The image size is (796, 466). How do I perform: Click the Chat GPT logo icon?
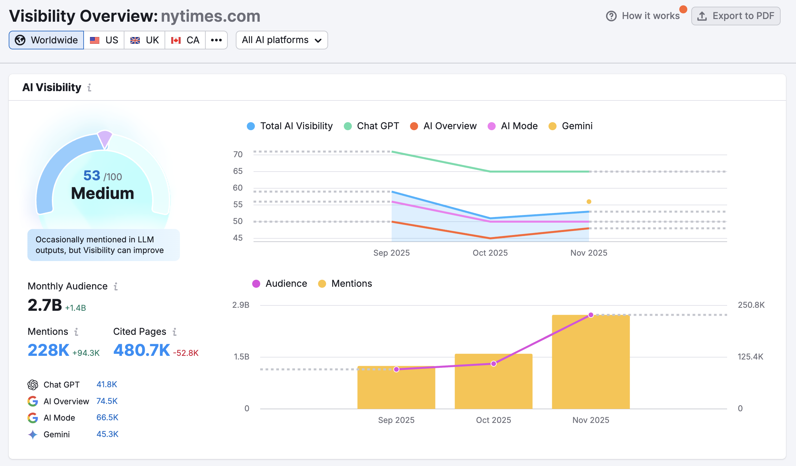tap(33, 385)
